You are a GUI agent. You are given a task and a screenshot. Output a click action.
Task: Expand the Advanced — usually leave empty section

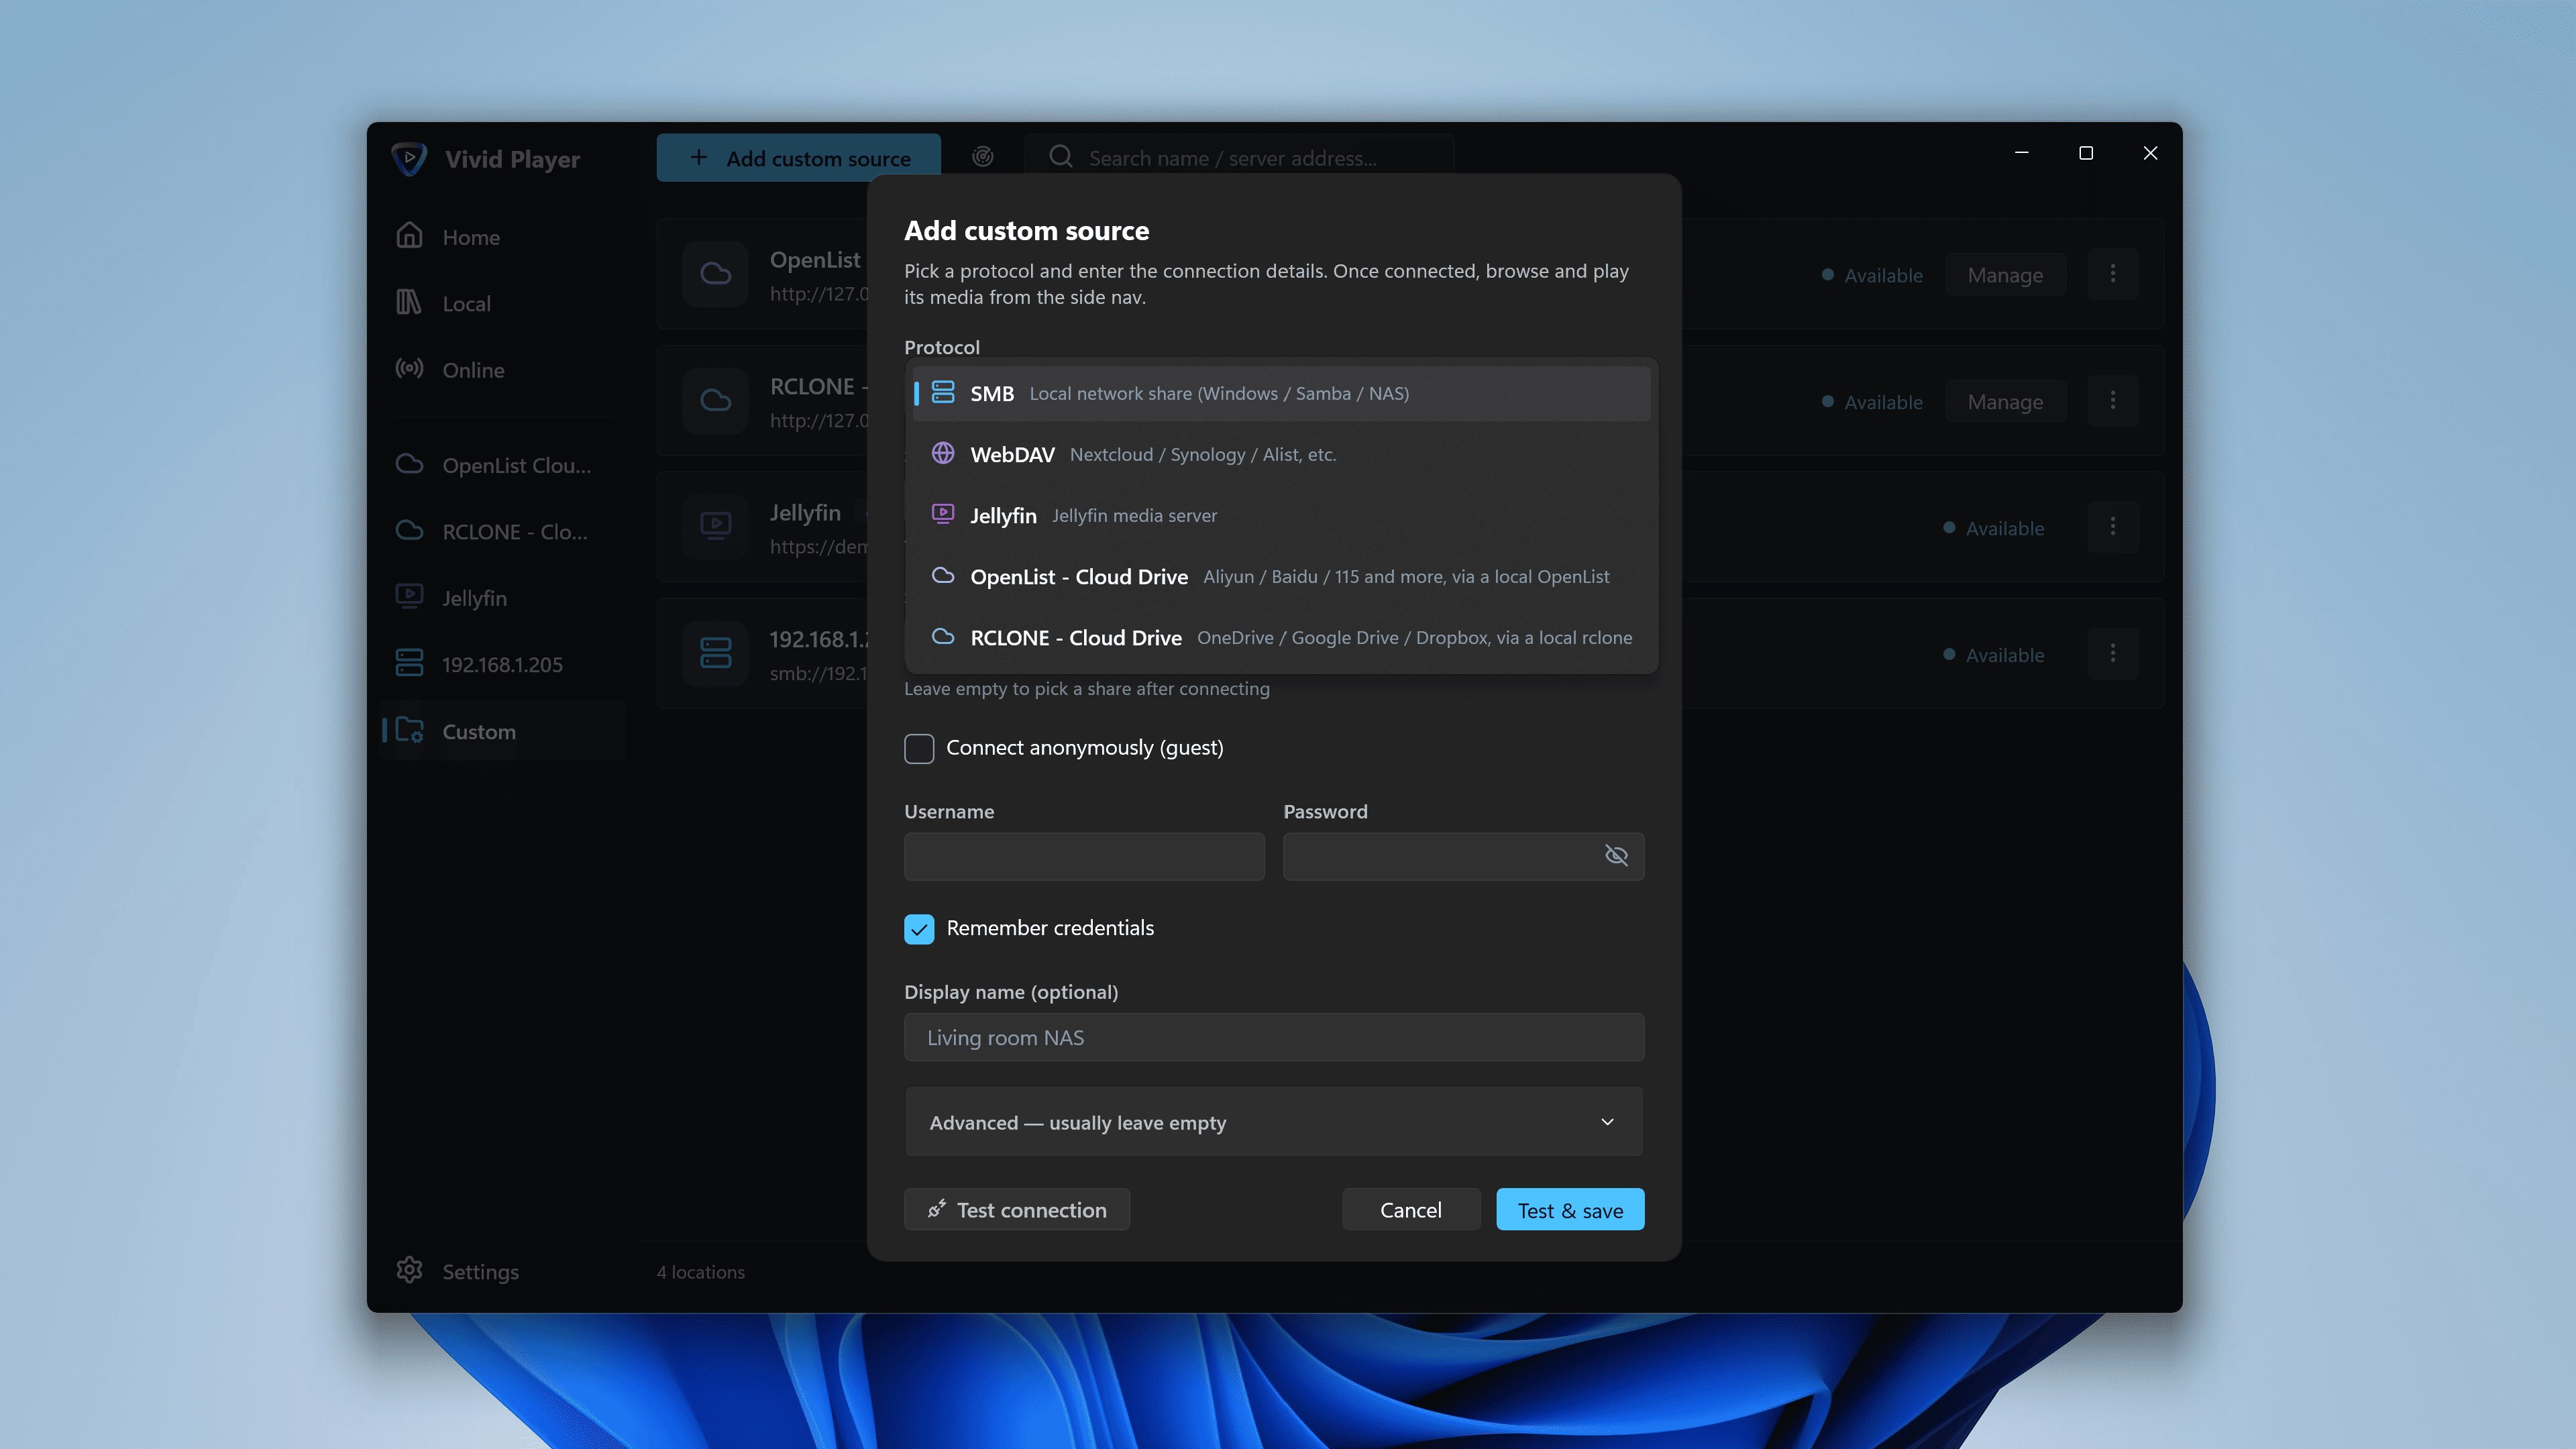click(1274, 1122)
